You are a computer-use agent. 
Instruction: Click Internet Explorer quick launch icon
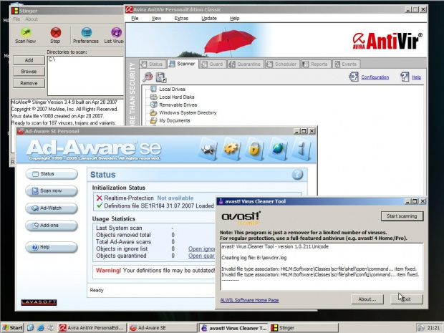[x=41, y=328]
